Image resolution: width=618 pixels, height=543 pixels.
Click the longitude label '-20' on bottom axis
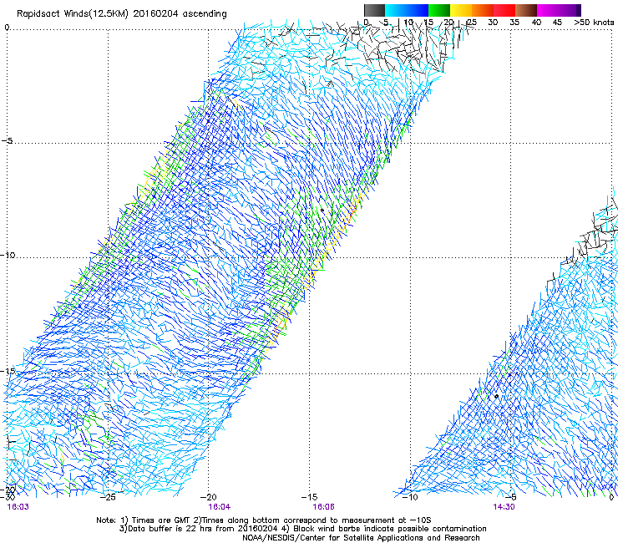pos(209,497)
